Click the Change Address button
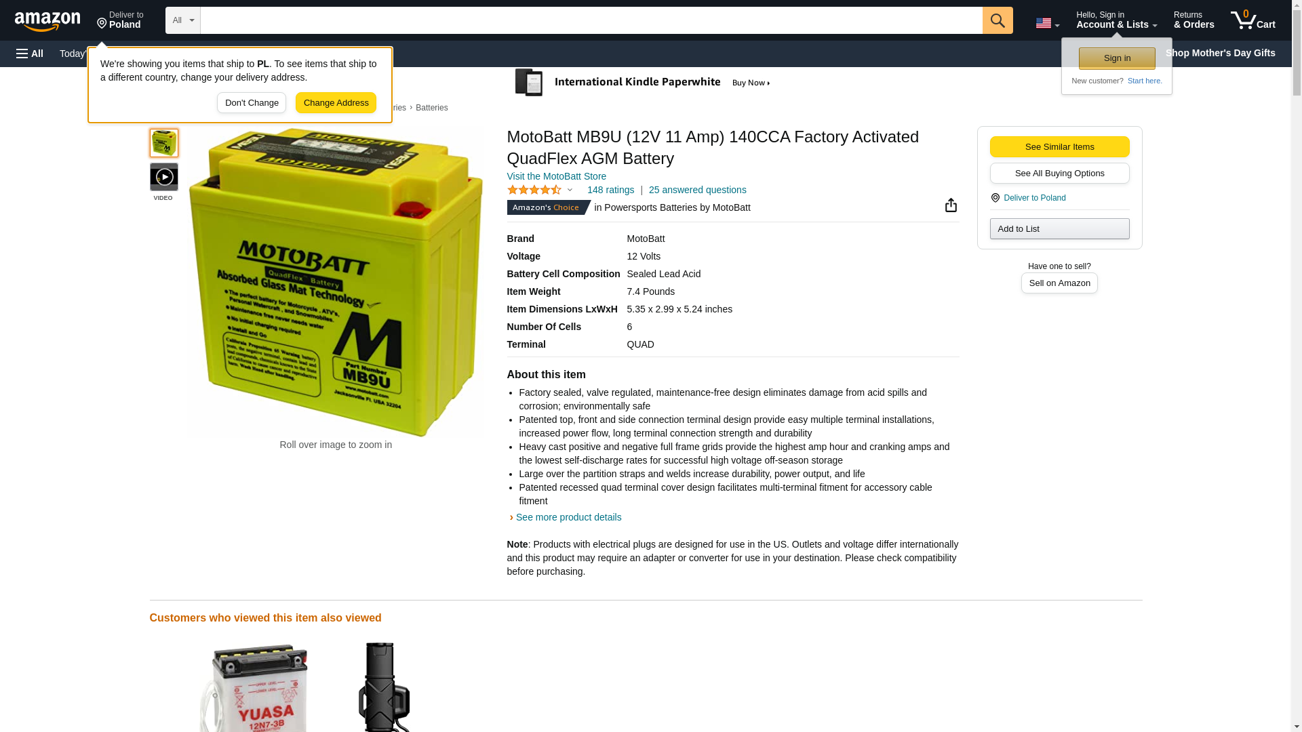The image size is (1302, 732). pos(336,103)
